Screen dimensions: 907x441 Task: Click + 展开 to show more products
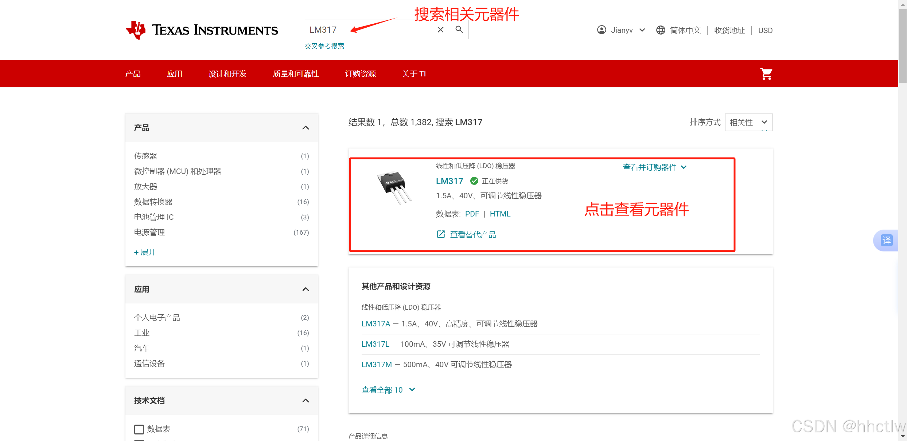[x=145, y=252]
